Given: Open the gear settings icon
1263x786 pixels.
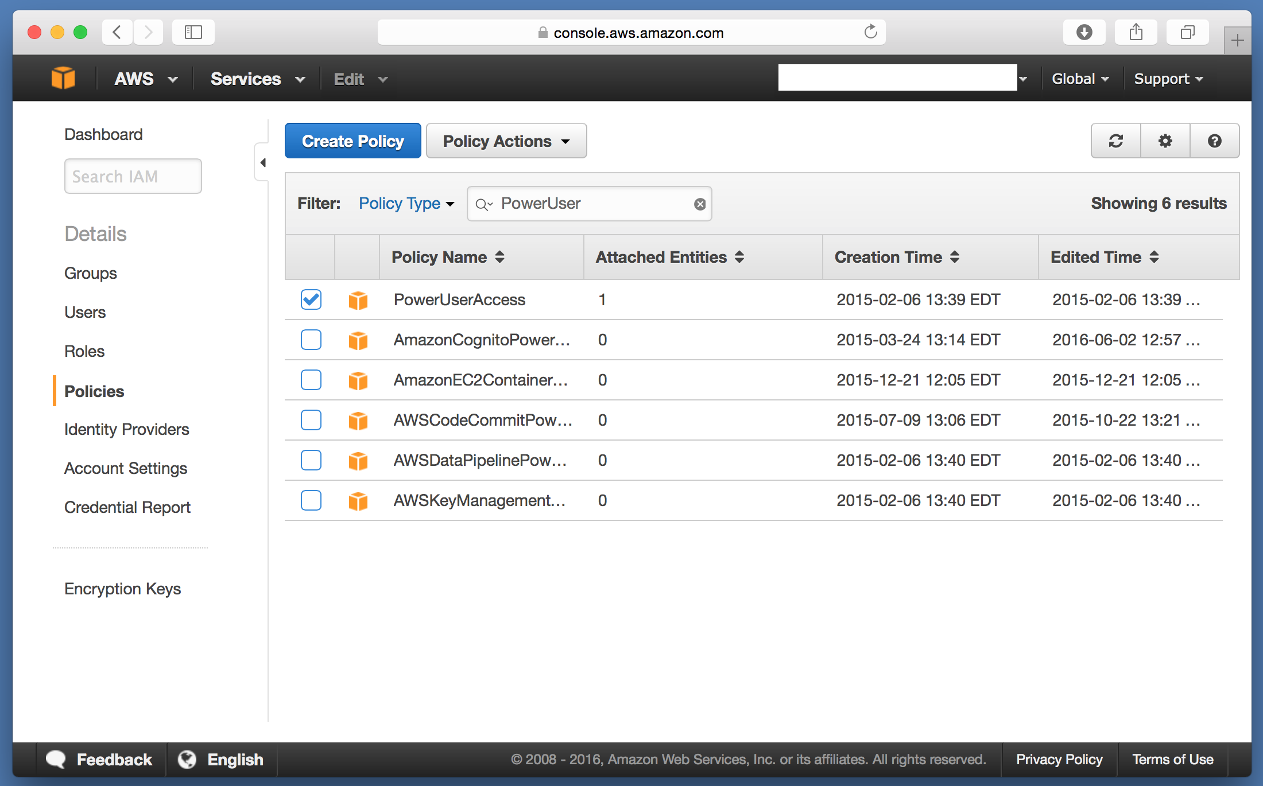Looking at the screenshot, I should point(1165,141).
